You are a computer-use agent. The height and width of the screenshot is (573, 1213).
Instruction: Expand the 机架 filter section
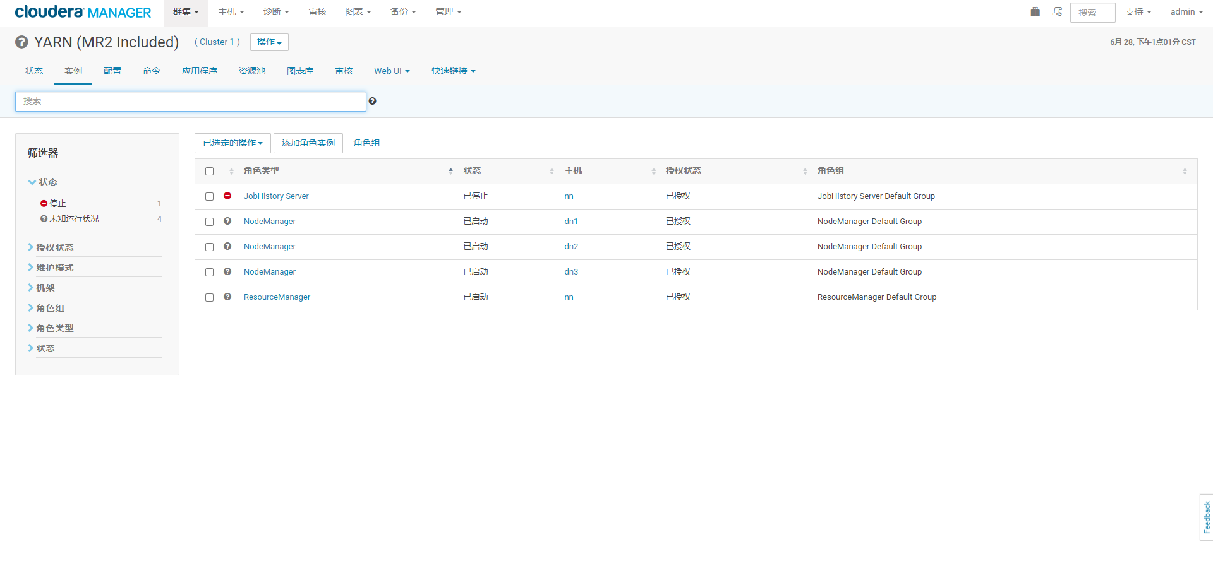click(x=42, y=288)
